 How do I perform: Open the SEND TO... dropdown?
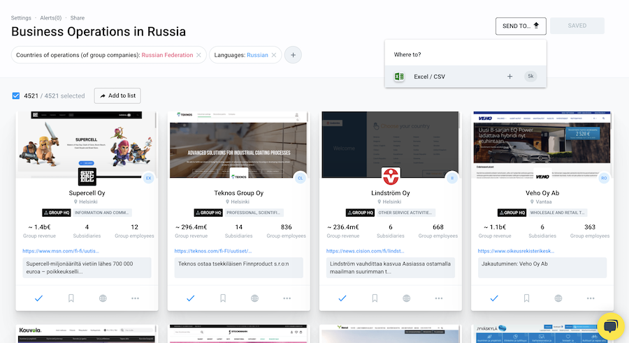[521, 26]
